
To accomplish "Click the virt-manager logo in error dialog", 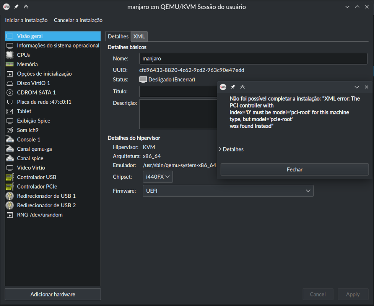I will click(x=223, y=87).
